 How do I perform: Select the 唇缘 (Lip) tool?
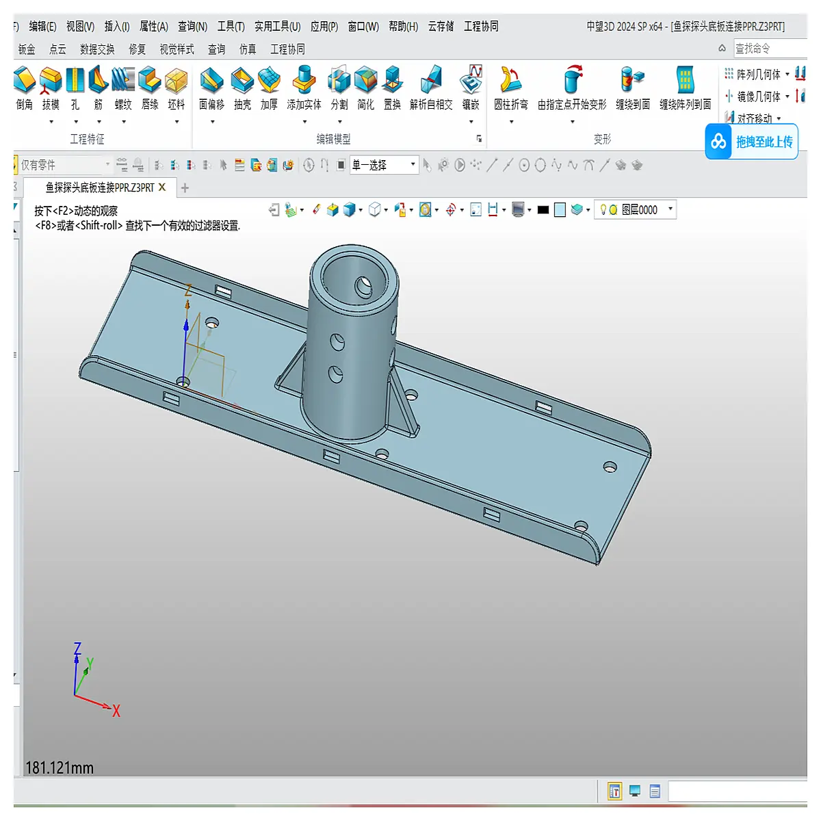150,88
